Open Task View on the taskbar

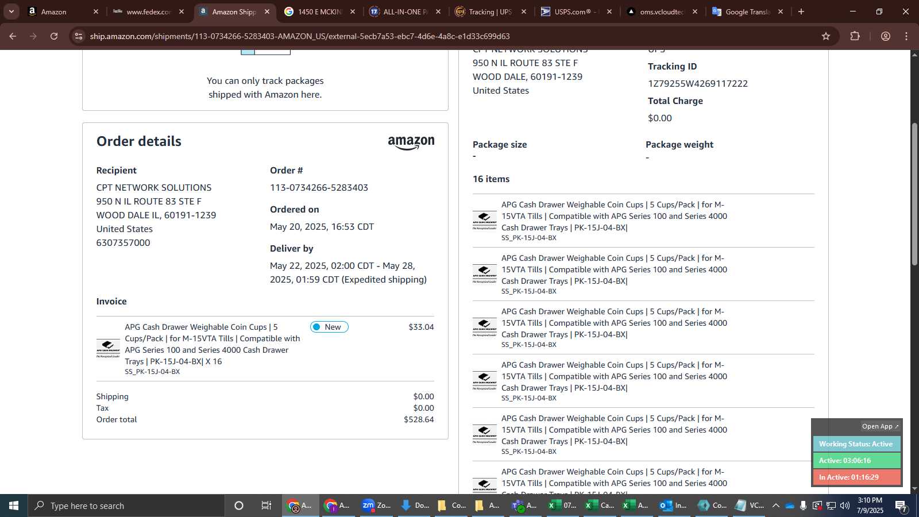click(x=267, y=506)
